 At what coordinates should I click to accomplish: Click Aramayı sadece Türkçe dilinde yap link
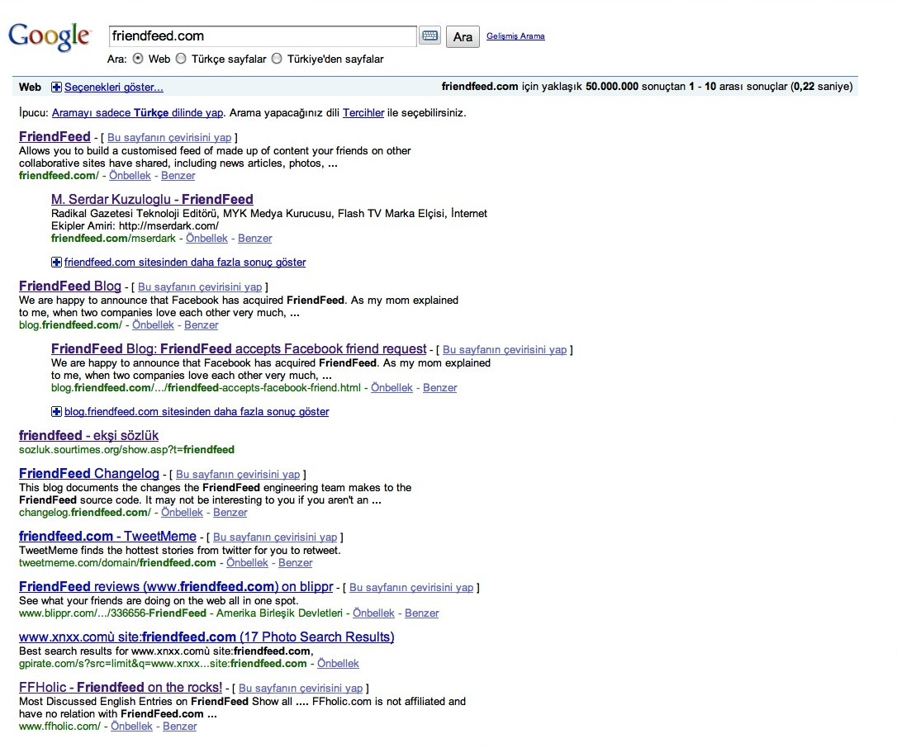tap(137, 112)
